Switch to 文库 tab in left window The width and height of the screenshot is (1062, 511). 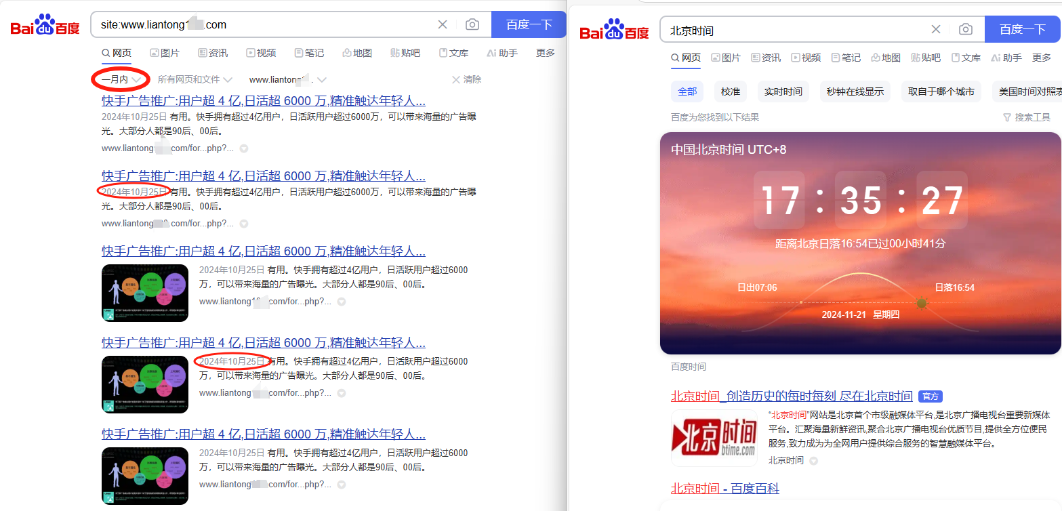coord(453,53)
